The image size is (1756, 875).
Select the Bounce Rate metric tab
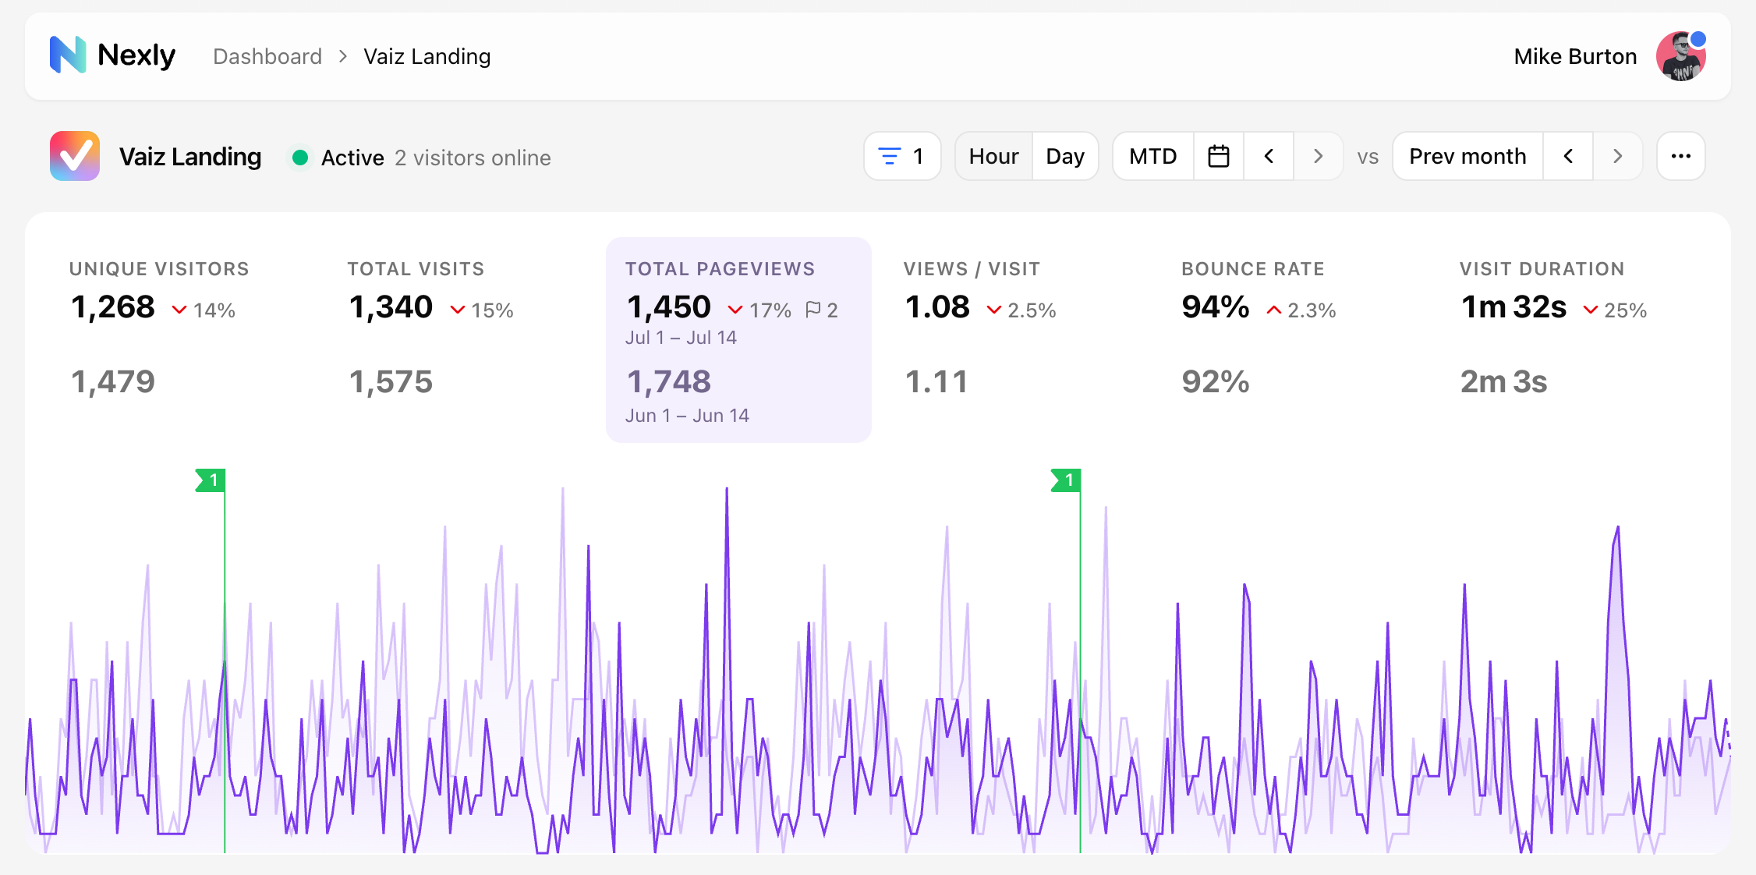point(1295,340)
